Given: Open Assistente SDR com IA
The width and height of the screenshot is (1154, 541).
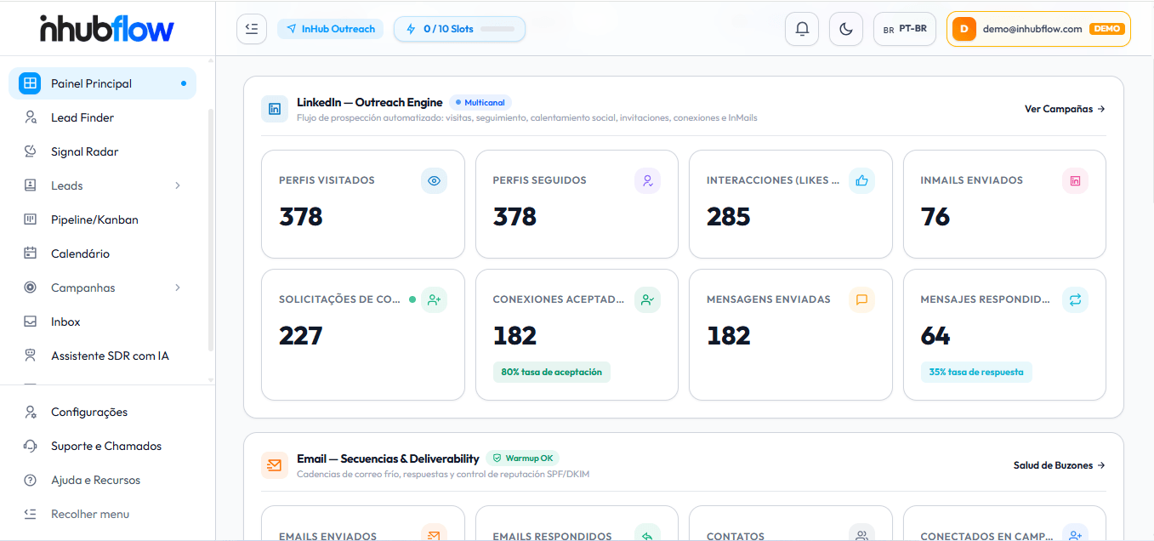Looking at the screenshot, I should [x=102, y=356].
